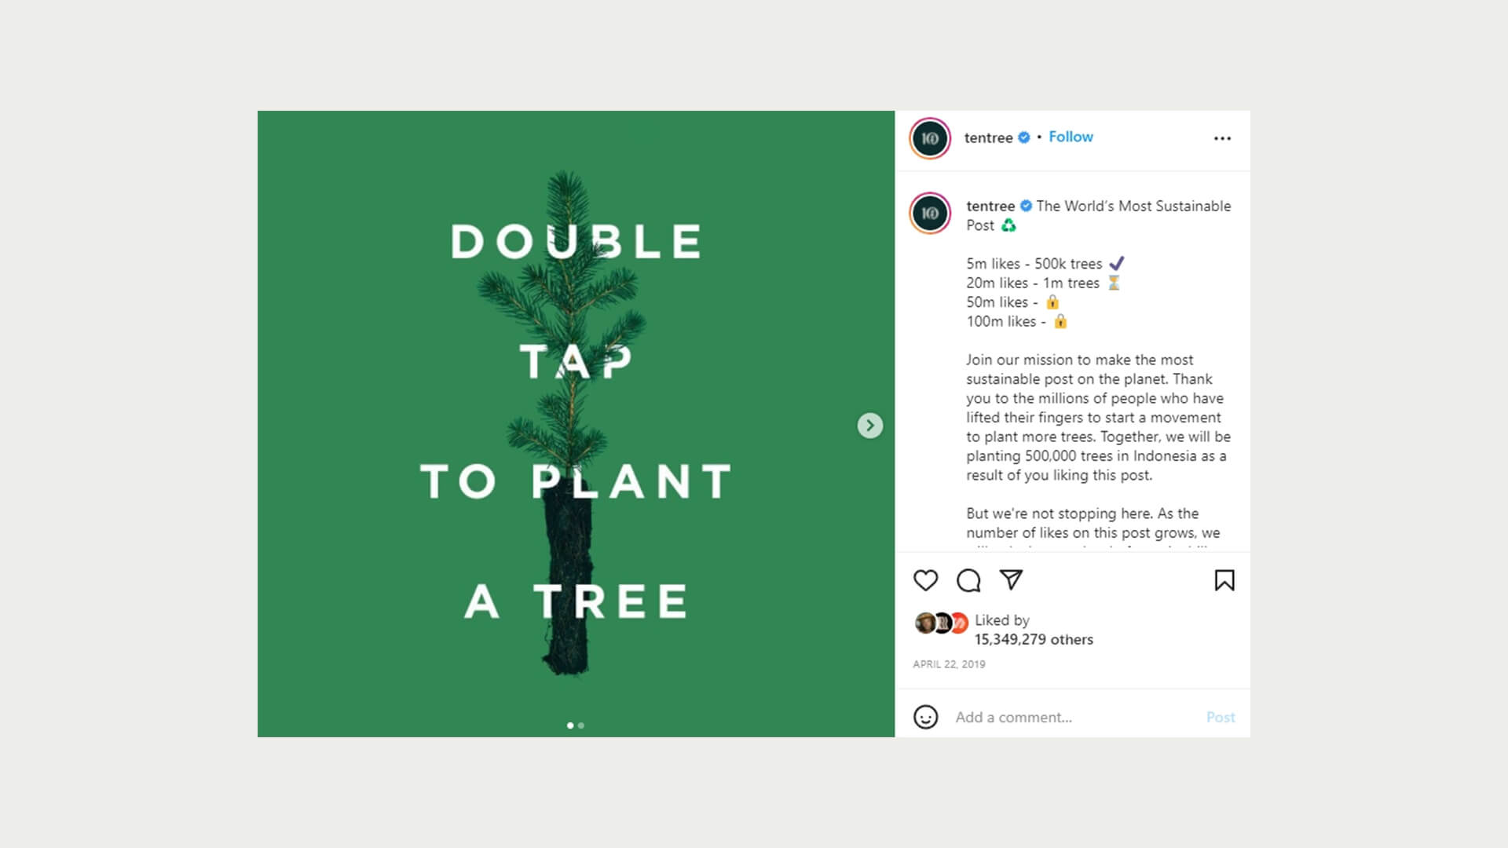The image size is (1508, 848).
Task: Like the post with the heart icon
Action: (x=926, y=580)
